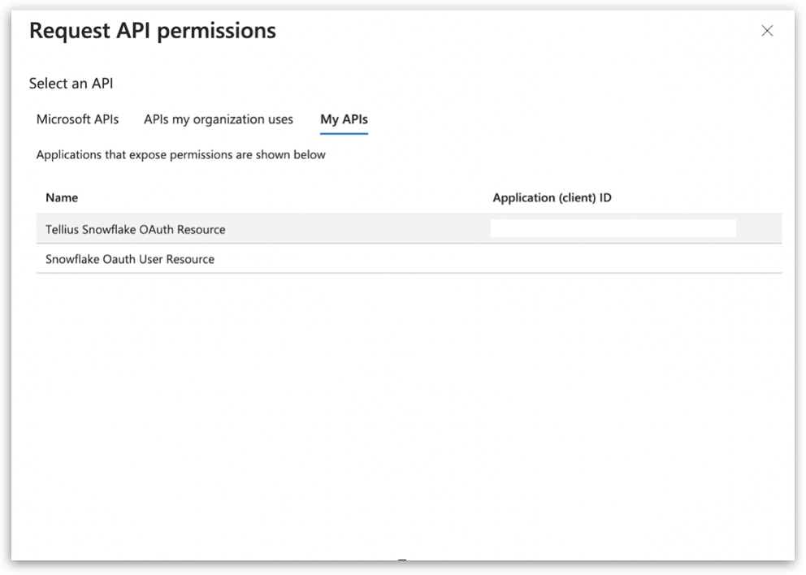
Task: Open the middle API category tab
Action: 218,119
